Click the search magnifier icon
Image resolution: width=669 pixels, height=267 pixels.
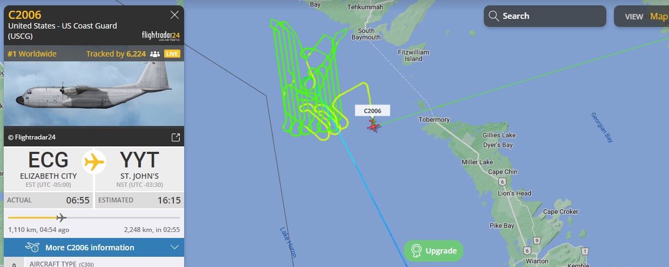click(x=494, y=16)
